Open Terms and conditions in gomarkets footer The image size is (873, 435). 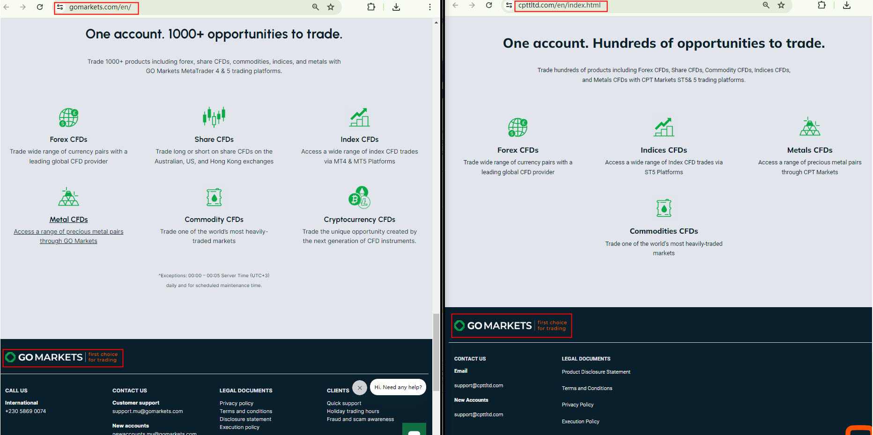click(246, 411)
